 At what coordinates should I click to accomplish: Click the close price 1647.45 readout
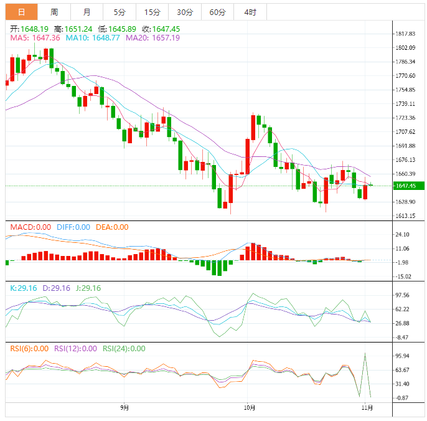[166, 29]
